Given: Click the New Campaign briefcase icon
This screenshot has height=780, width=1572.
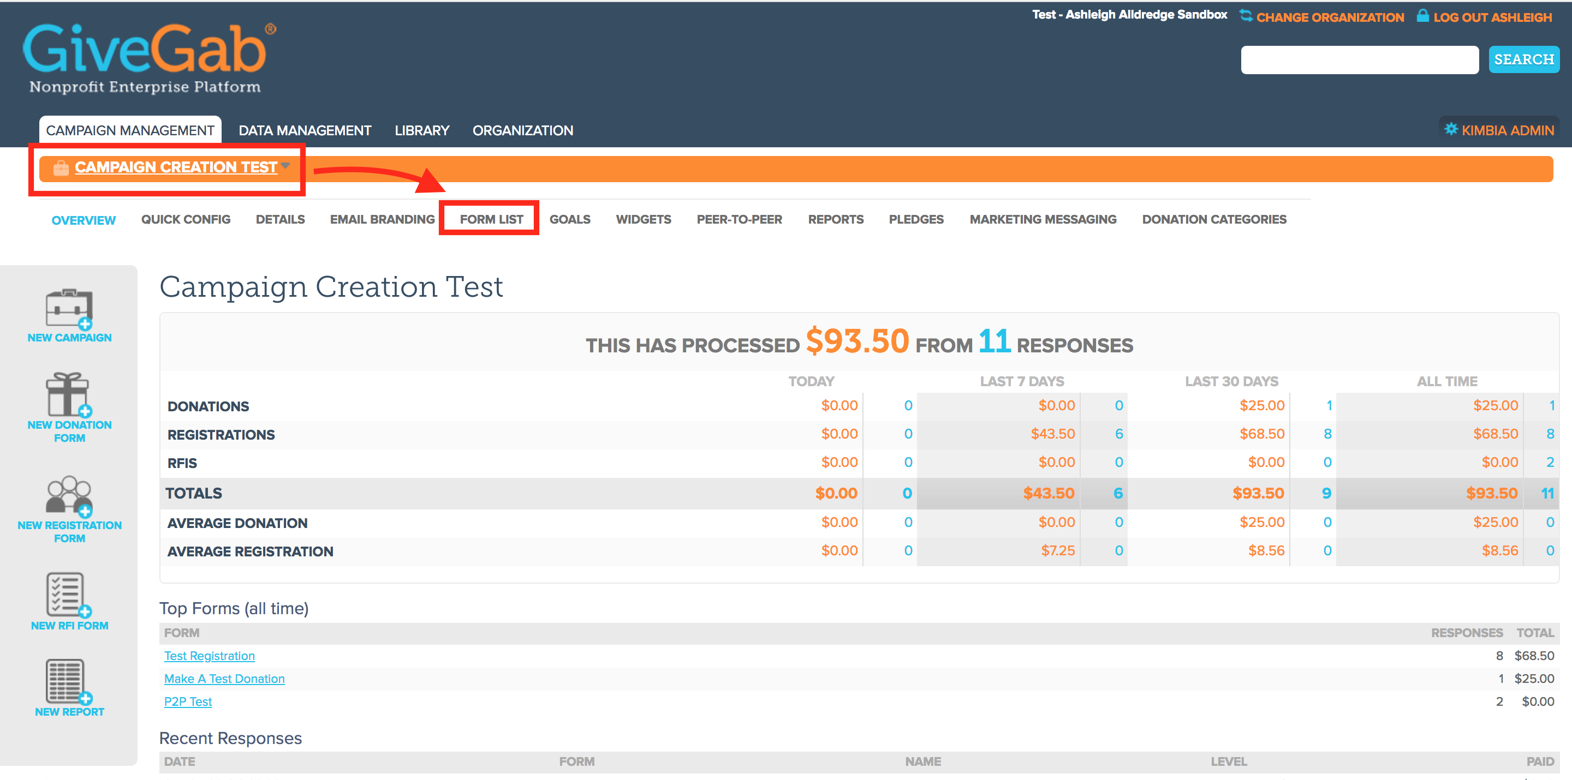Looking at the screenshot, I should (69, 309).
